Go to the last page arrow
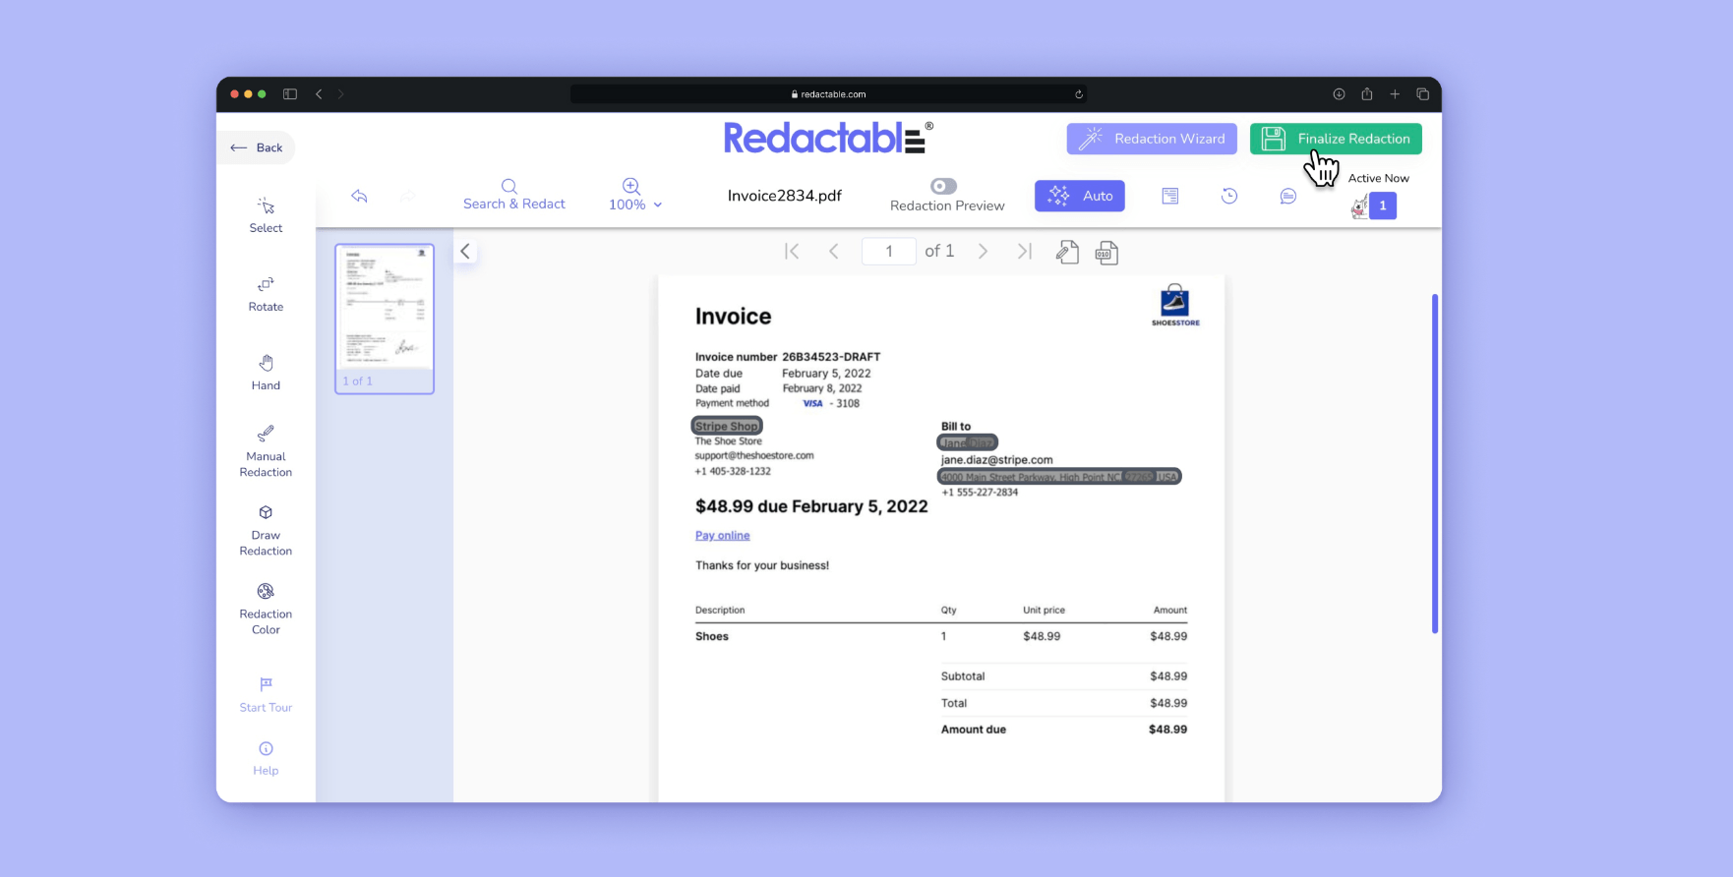This screenshot has height=877, width=1733. [1024, 252]
